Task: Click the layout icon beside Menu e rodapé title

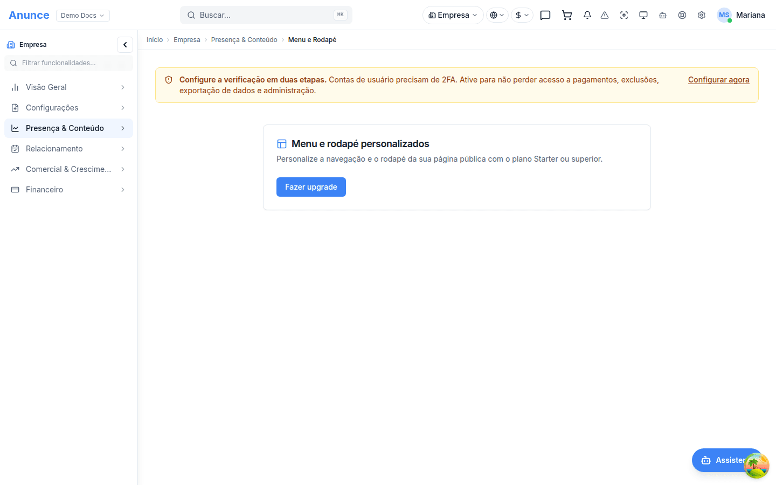Action: pos(282,144)
